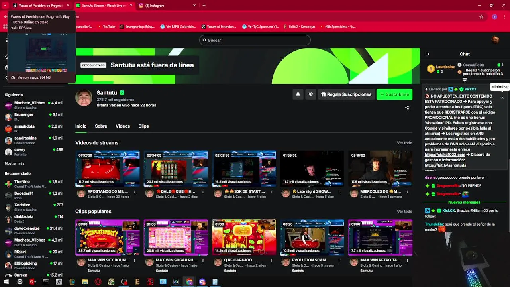This screenshot has width=510, height=287.
Task: Open the Sobre channel tab
Action: (x=101, y=126)
